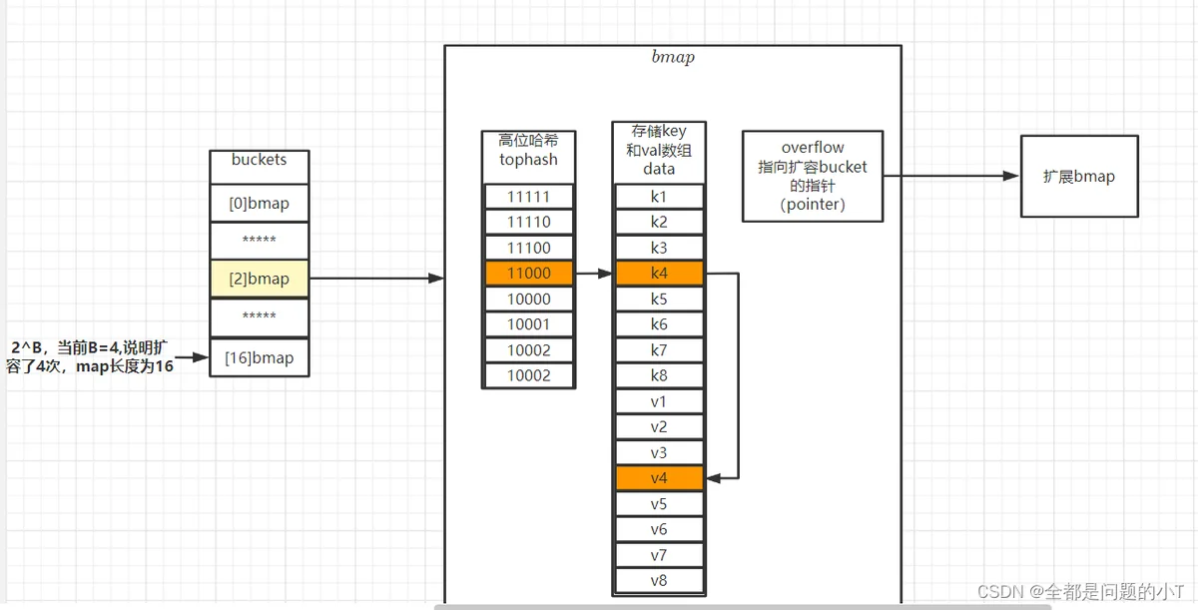The height and width of the screenshot is (610, 1198).
Task: Select the k5 key cell
Action: 659,299
